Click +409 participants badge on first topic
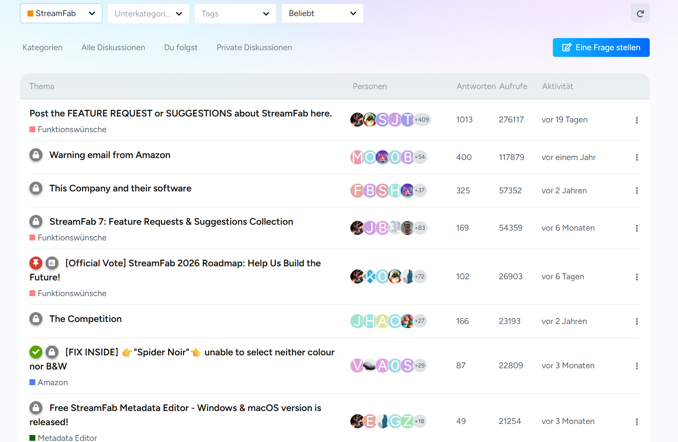The width and height of the screenshot is (678, 442). tap(422, 120)
